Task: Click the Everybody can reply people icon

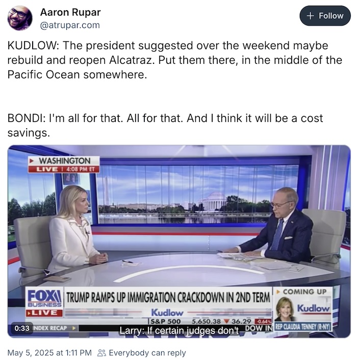Action: coord(101,353)
